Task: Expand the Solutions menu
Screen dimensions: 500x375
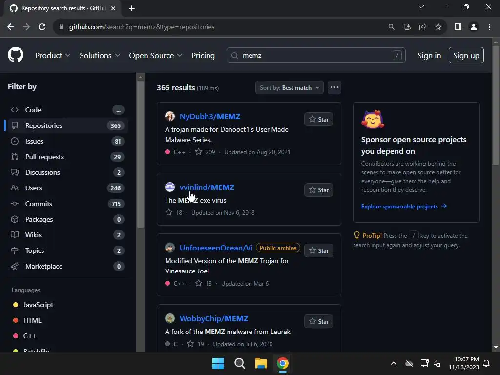Action: (x=100, y=56)
